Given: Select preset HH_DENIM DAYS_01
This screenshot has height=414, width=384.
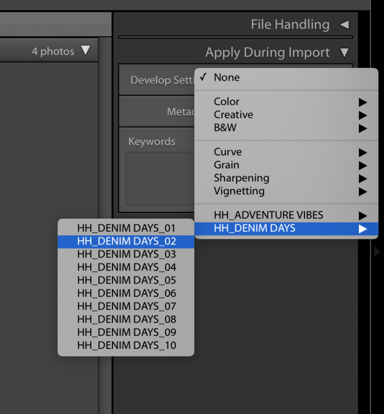Looking at the screenshot, I should pos(126,228).
